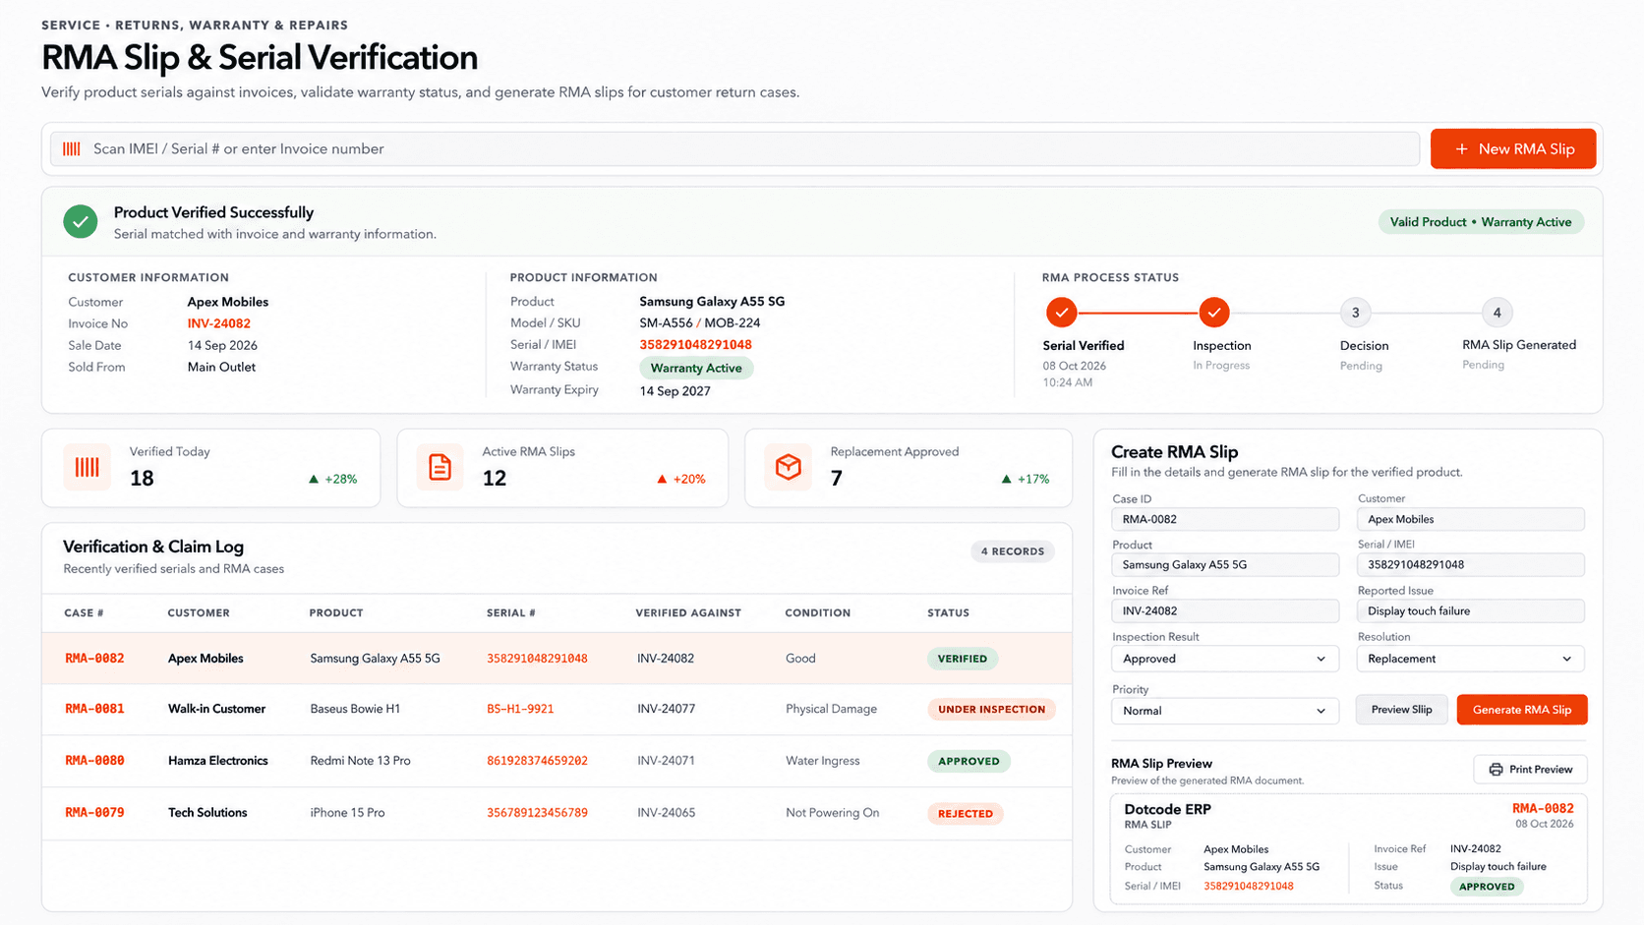Open invoice link INV-24082 in Customer Information
Screen dimensions: 1644x925
[x=219, y=323]
